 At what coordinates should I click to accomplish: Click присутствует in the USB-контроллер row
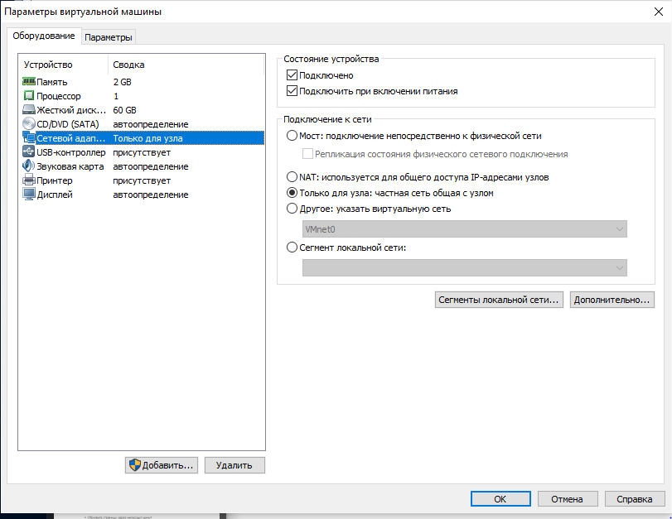pos(142,152)
